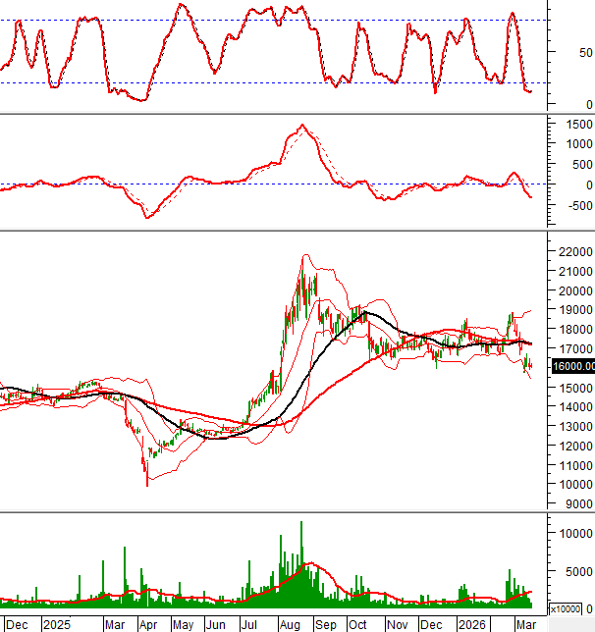This screenshot has width=595, height=632.
Task: Click the Oct label on time axis
Action: pos(359,624)
